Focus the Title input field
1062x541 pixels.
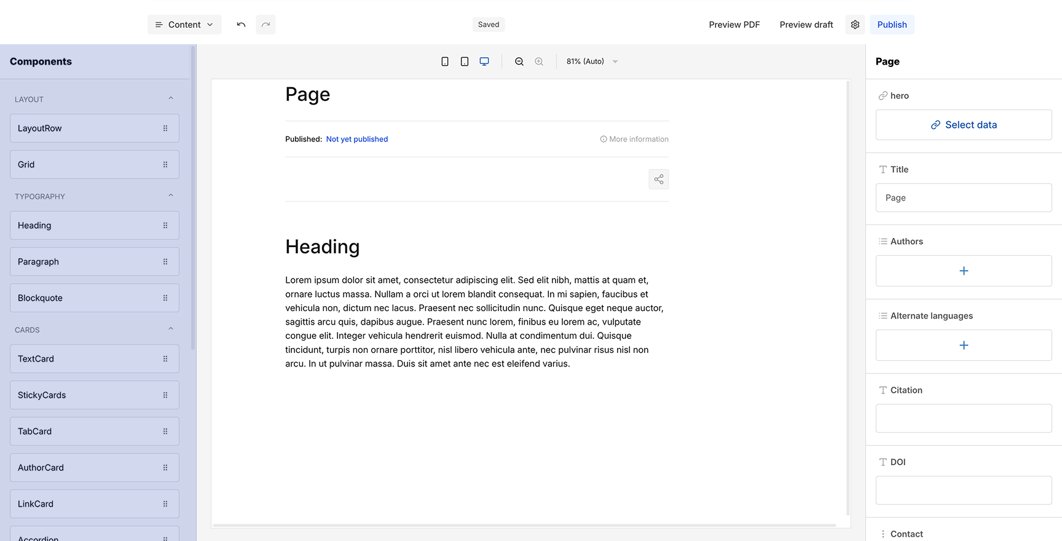tap(964, 198)
